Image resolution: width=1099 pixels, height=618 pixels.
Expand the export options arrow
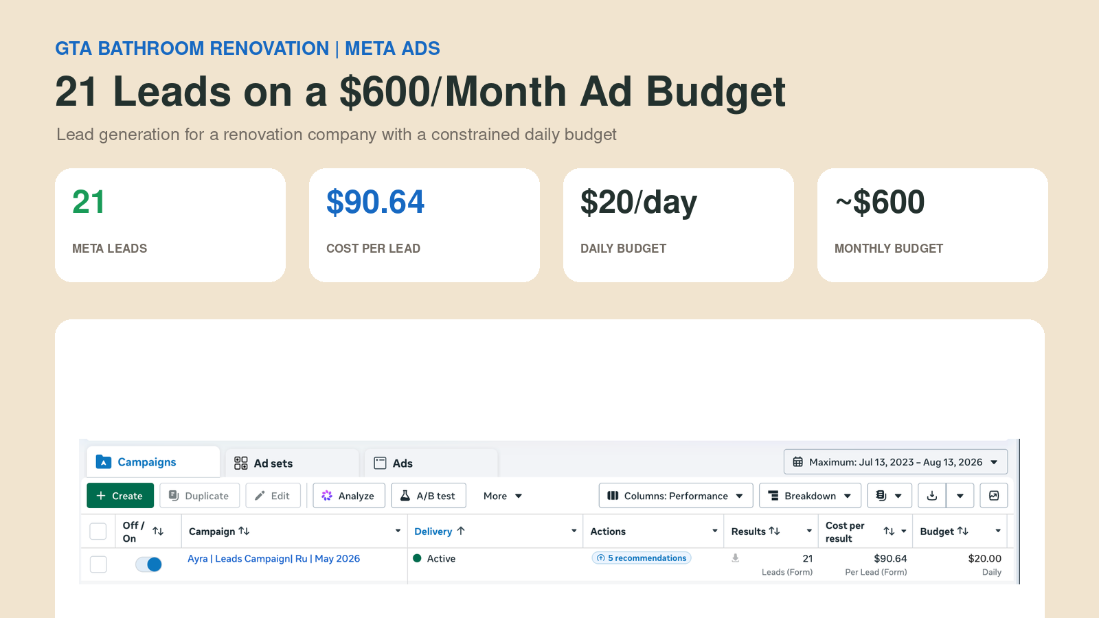[x=960, y=496]
